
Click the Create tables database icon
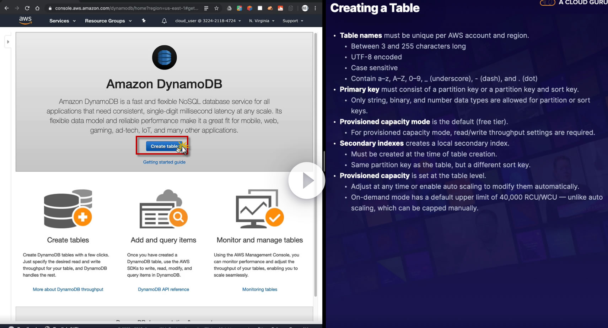click(68, 209)
